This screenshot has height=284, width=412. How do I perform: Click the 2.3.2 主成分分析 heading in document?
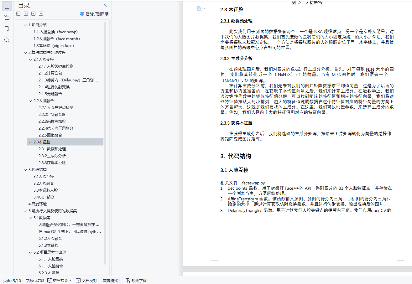[x=236, y=59]
